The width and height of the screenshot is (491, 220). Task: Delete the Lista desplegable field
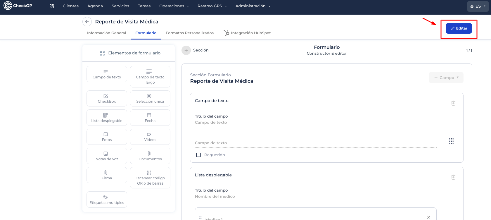tap(453, 177)
